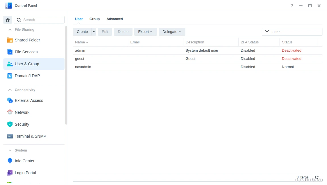
Task: Open the Info Center icon
Action: point(10,161)
